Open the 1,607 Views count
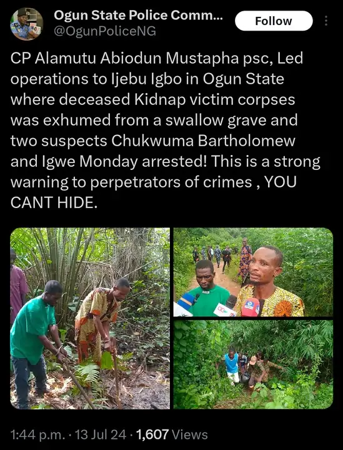This screenshot has height=450, width=343. coord(172,434)
